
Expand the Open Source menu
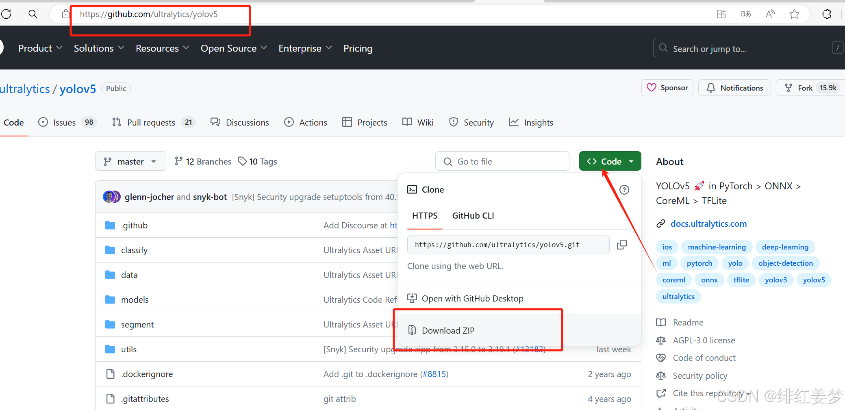[234, 48]
